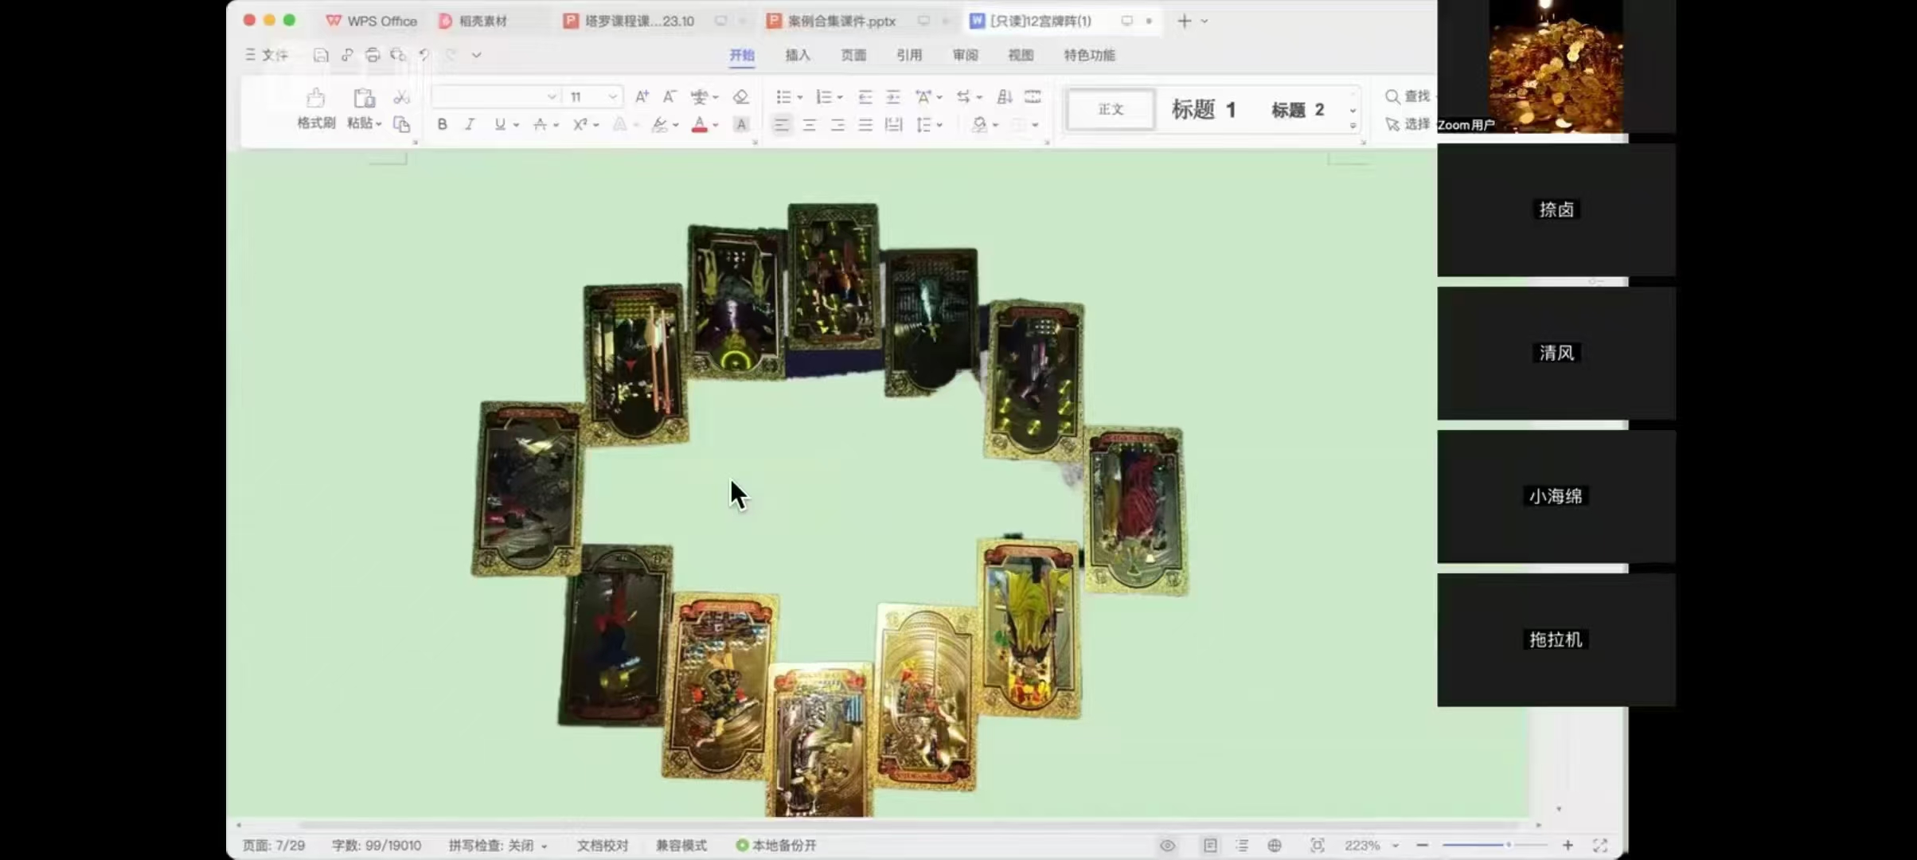Adjust the zoom slider handle
Image resolution: width=1917 pixels, height=860 pixels.
coord(1509,845)
